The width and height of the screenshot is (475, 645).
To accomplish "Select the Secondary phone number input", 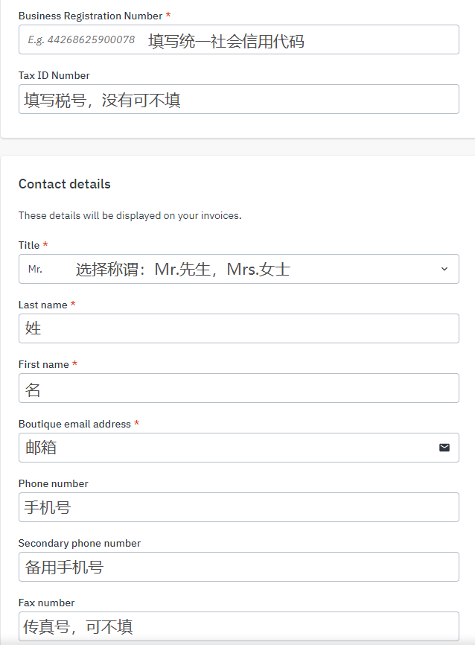I will (x=238, y=567).
